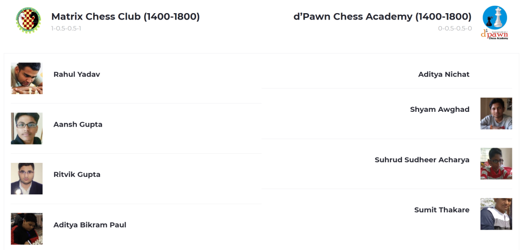Open Shyam Awghad's profile photo

(x=496, y=113)
